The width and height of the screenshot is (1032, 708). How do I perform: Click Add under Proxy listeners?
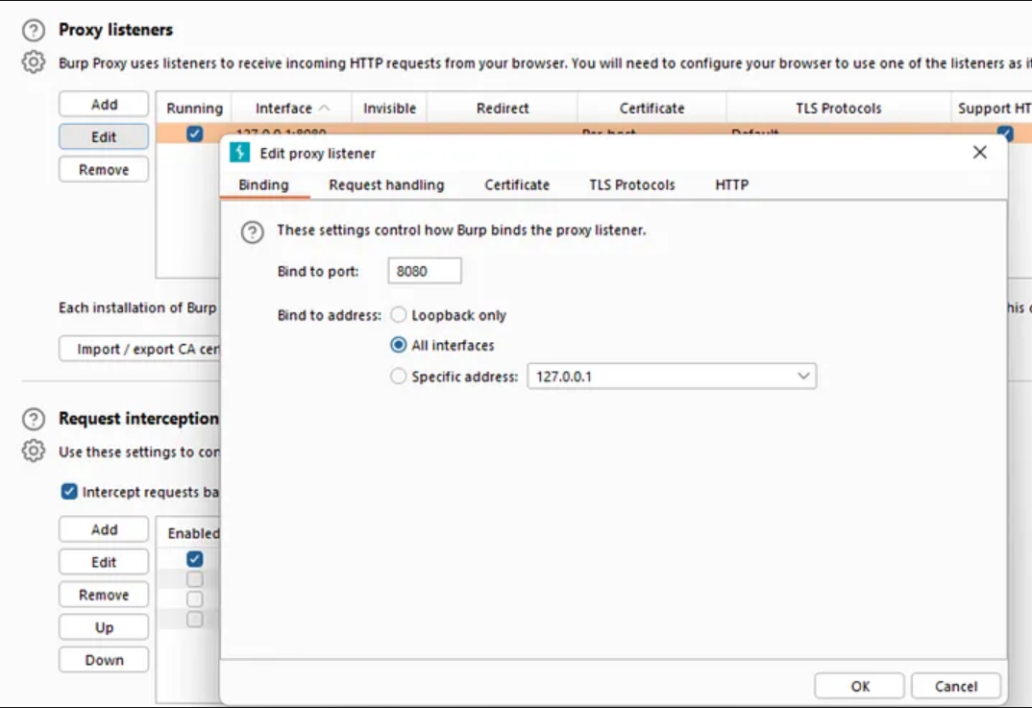click(104, 104)
